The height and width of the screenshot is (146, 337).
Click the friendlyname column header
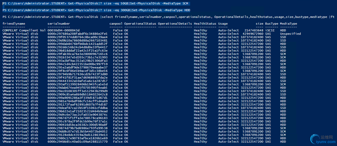click(14, 24)
